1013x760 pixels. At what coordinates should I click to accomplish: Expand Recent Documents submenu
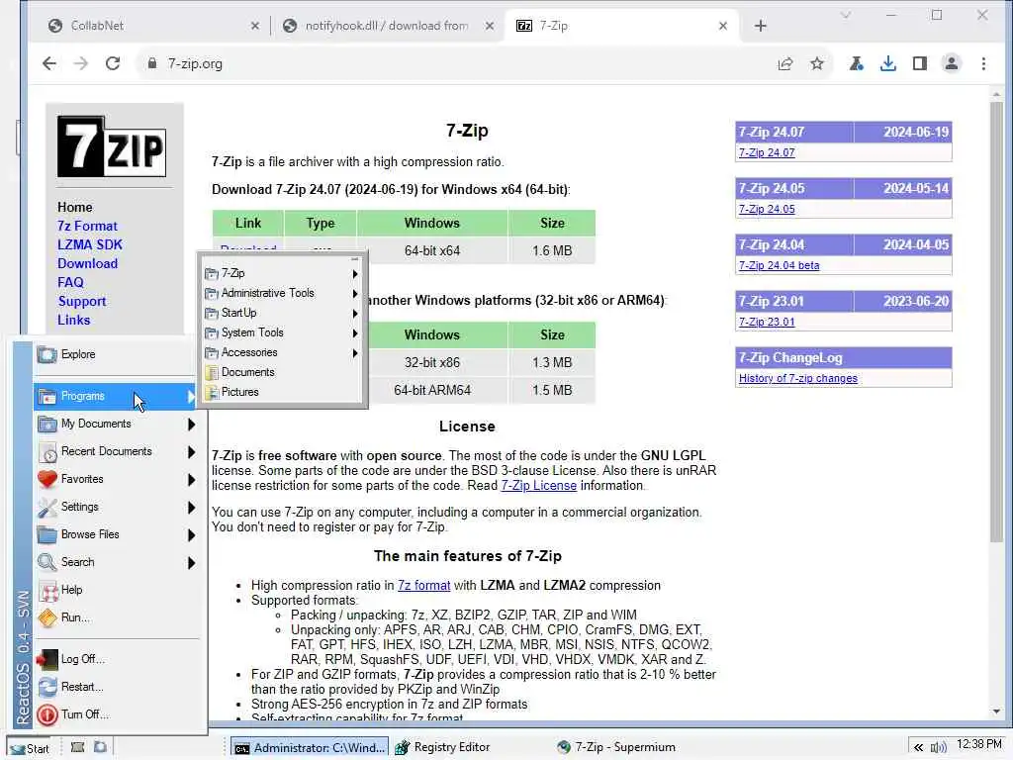tap(117, 451)
